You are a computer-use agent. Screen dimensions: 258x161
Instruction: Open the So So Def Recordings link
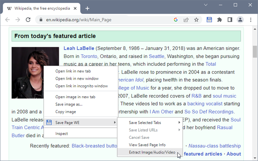click(209, 112)
